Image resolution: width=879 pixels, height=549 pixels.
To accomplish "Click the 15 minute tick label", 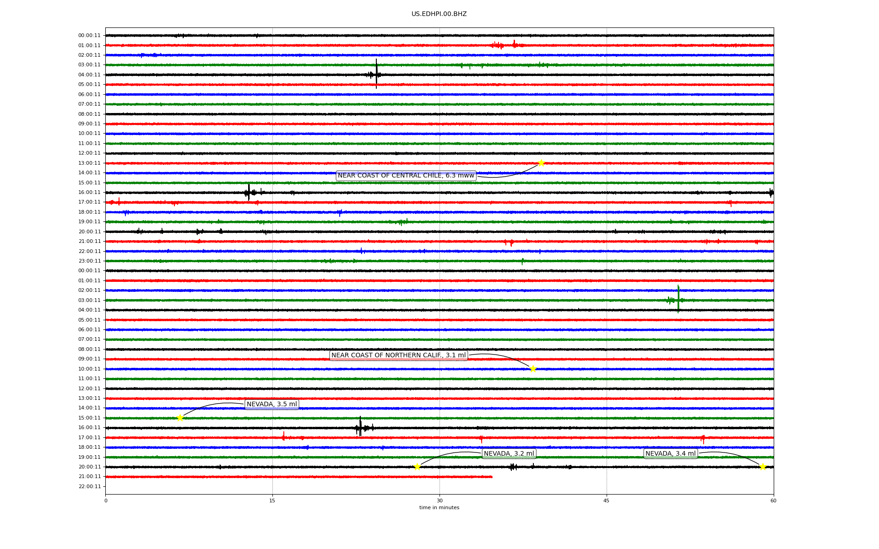I will [x=272, y=501].
